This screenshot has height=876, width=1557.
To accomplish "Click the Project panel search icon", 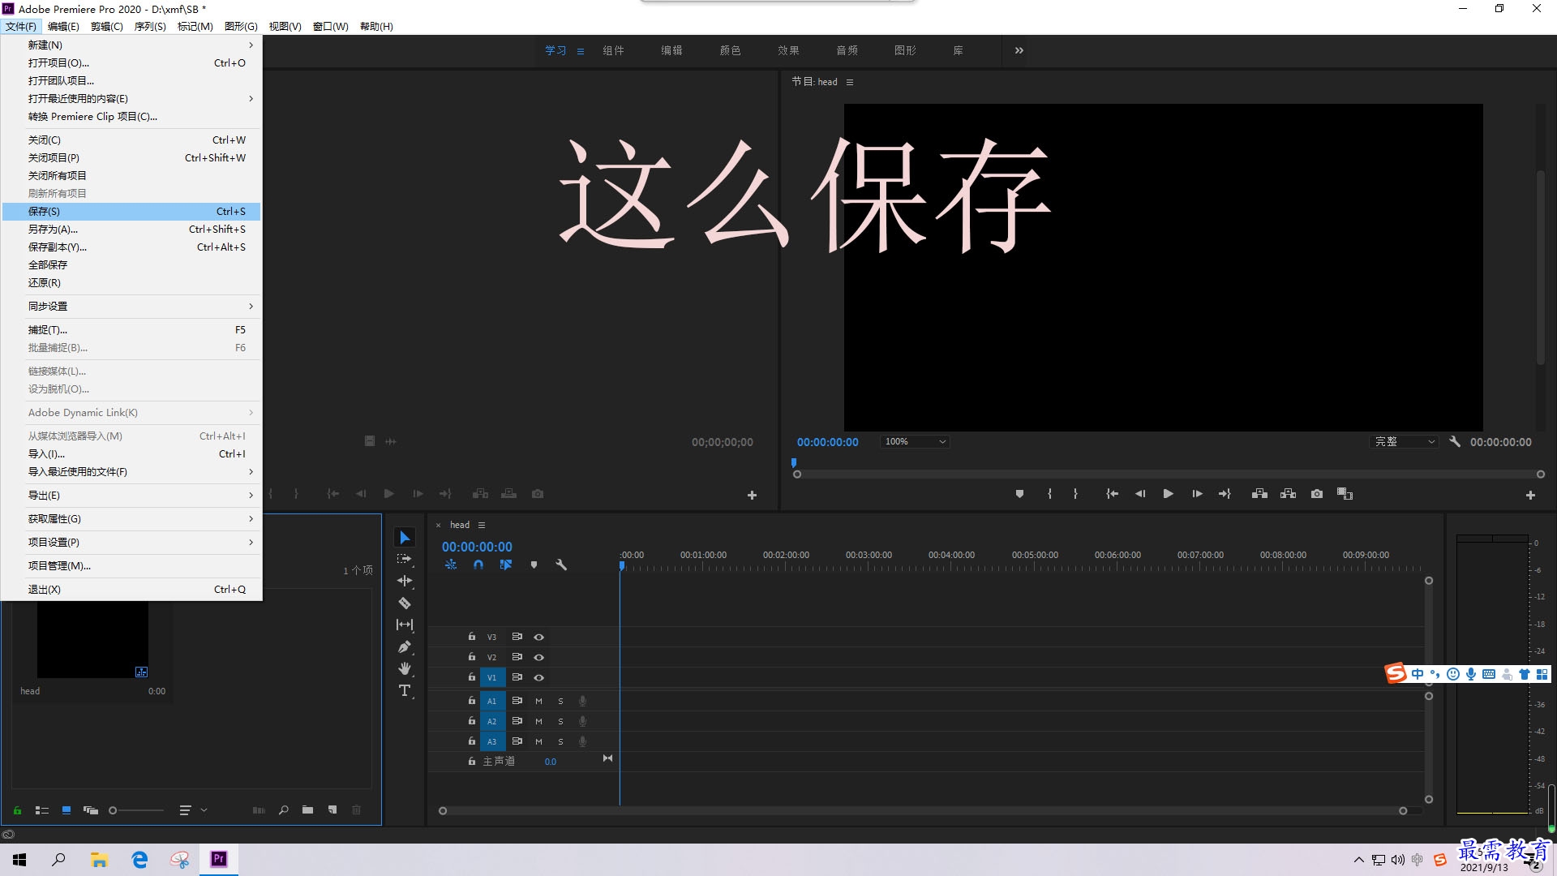I will [x=283, y=809].
